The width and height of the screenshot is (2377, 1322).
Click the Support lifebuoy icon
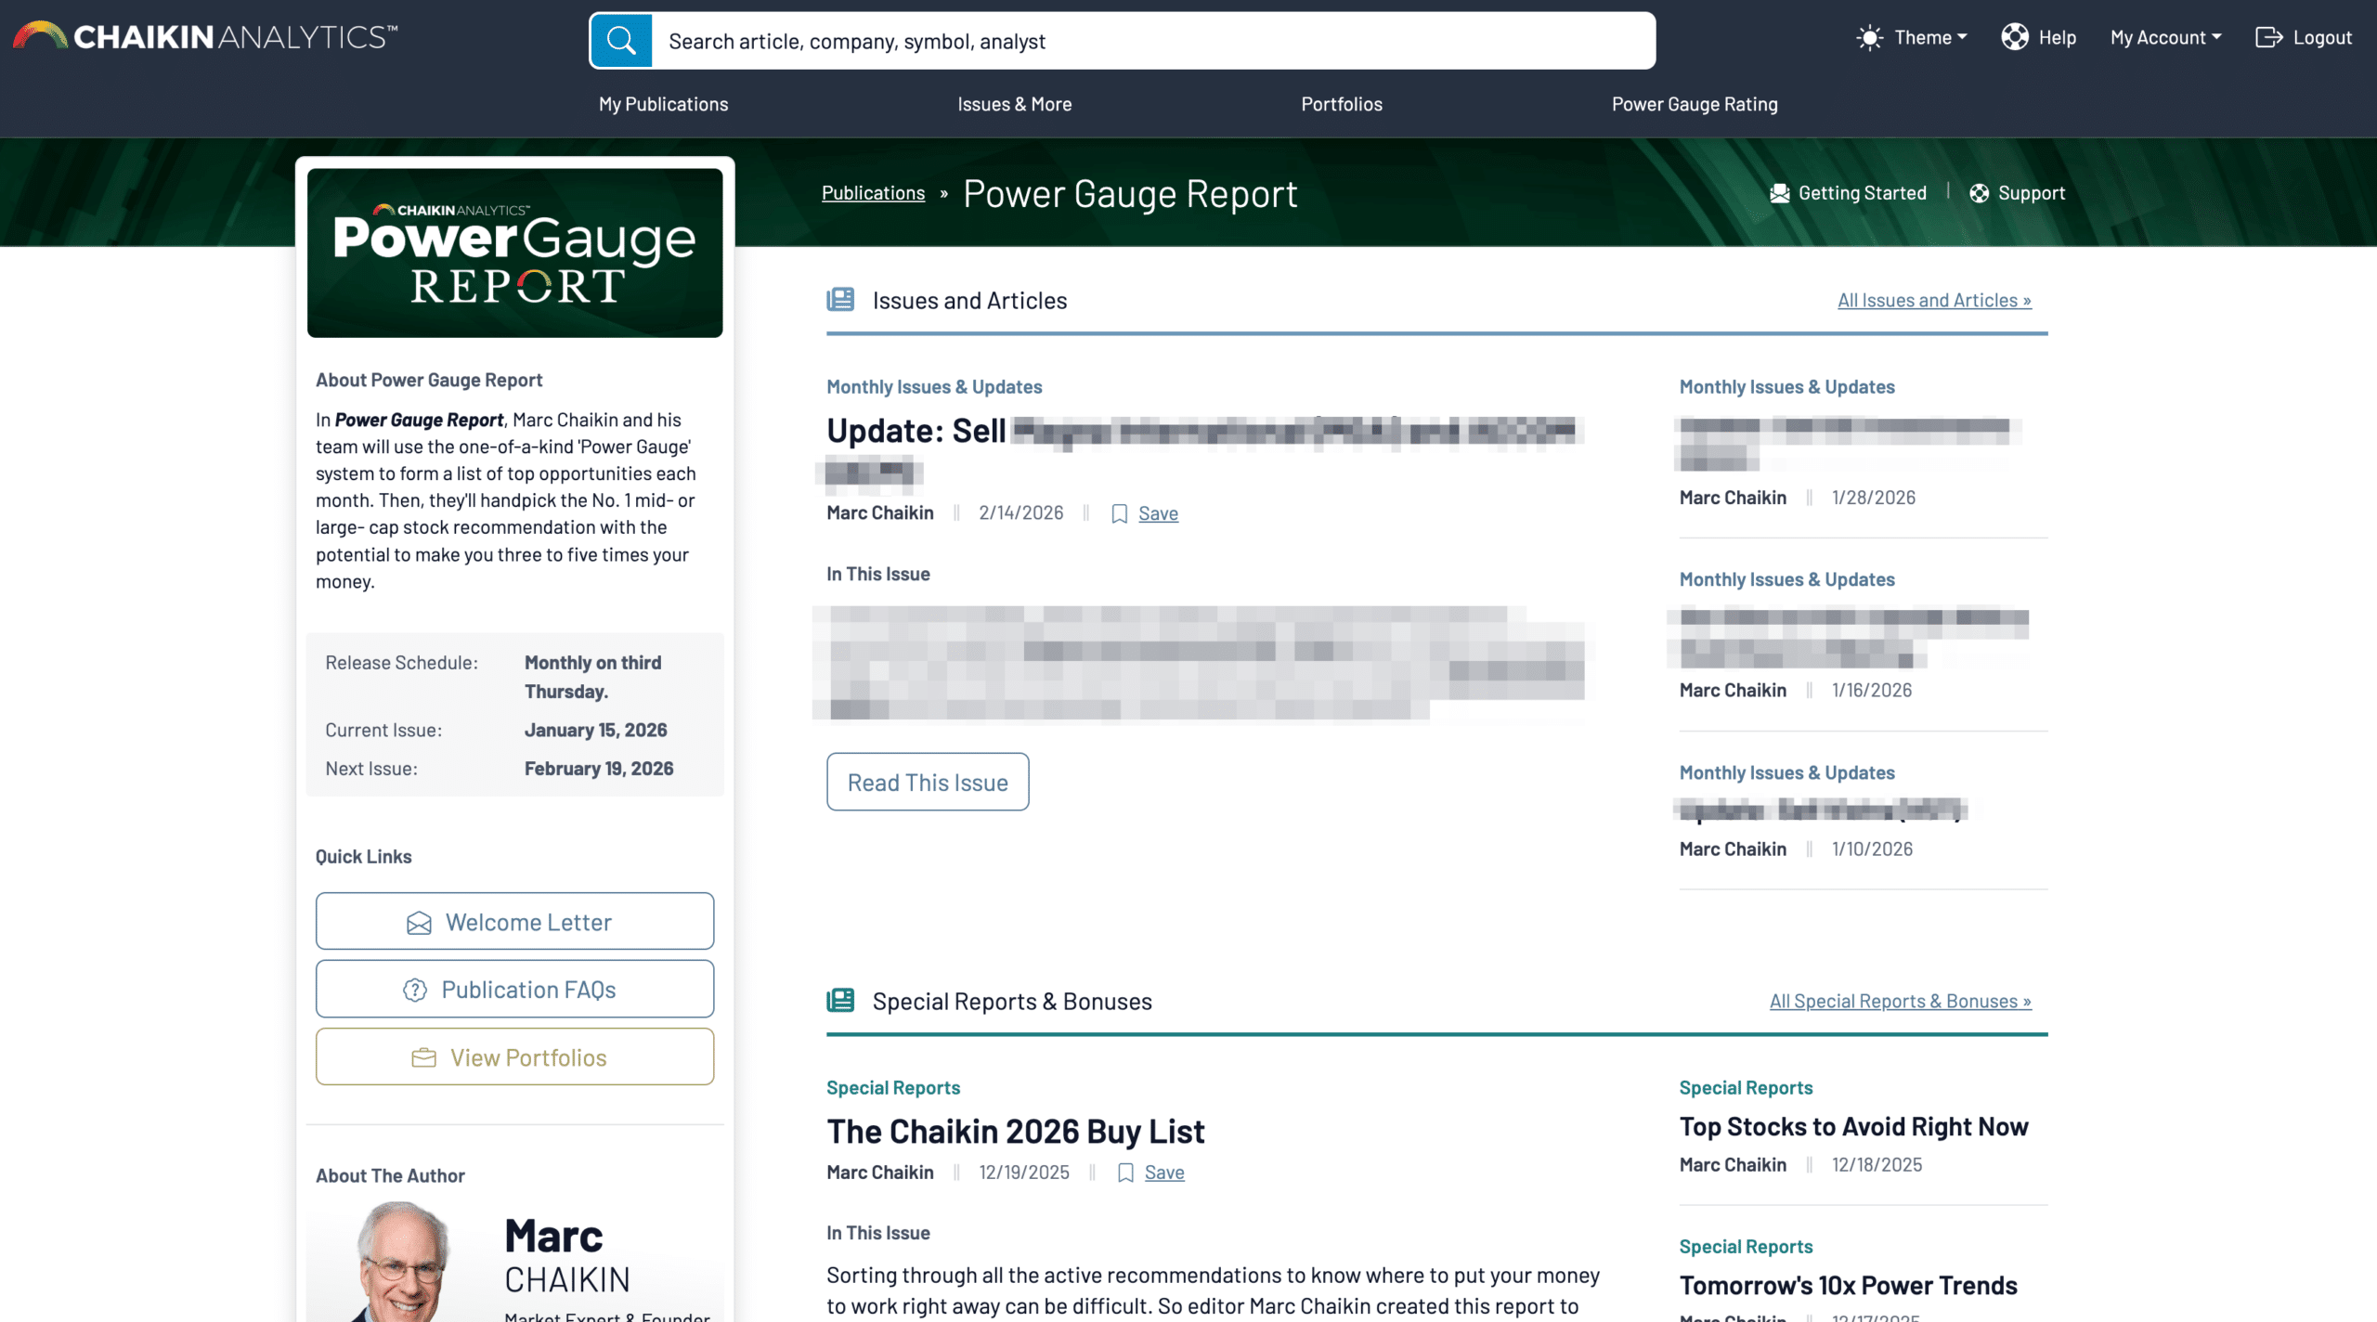pyautogui.click(x=1979, y=193)
